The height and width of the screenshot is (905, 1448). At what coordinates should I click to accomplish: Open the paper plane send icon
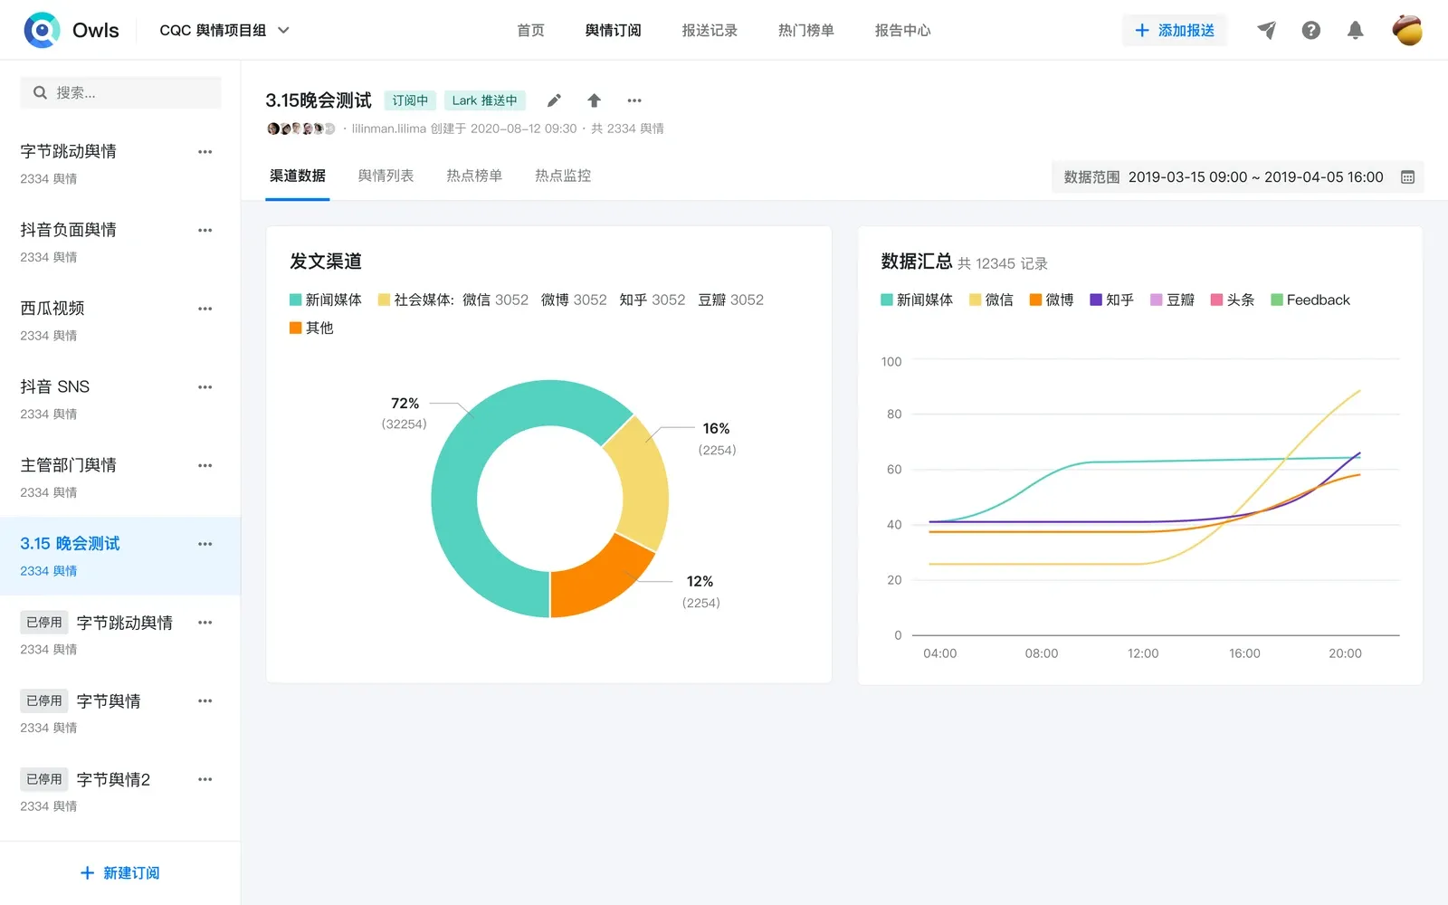point(1266,30)
